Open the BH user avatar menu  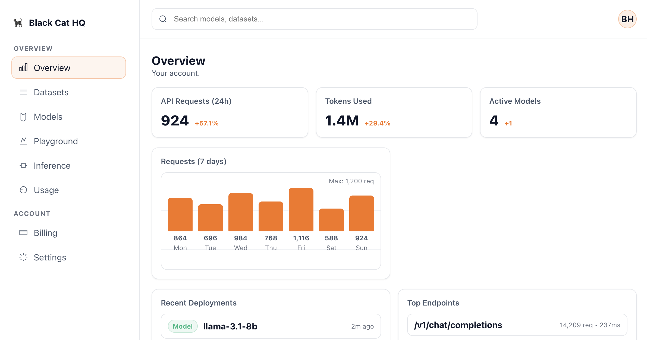(627, 19)
